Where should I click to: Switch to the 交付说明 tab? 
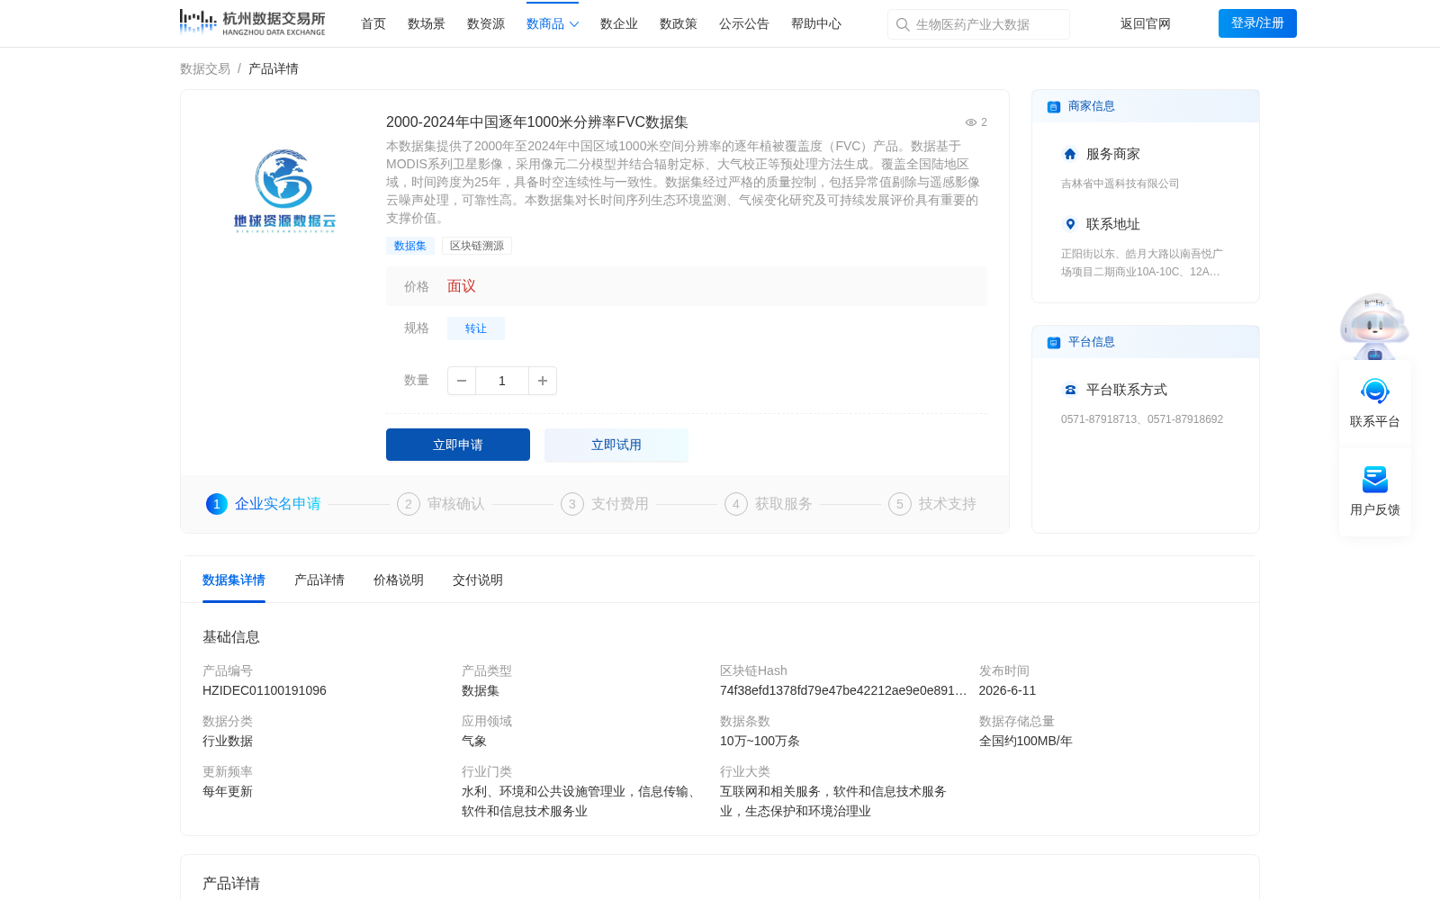coord(478,580)
